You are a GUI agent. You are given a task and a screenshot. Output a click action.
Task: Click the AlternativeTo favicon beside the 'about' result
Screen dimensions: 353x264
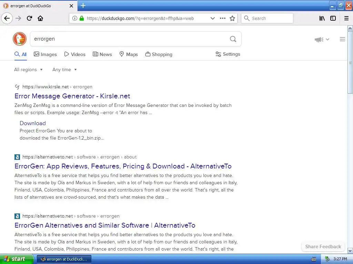(17, 157)
